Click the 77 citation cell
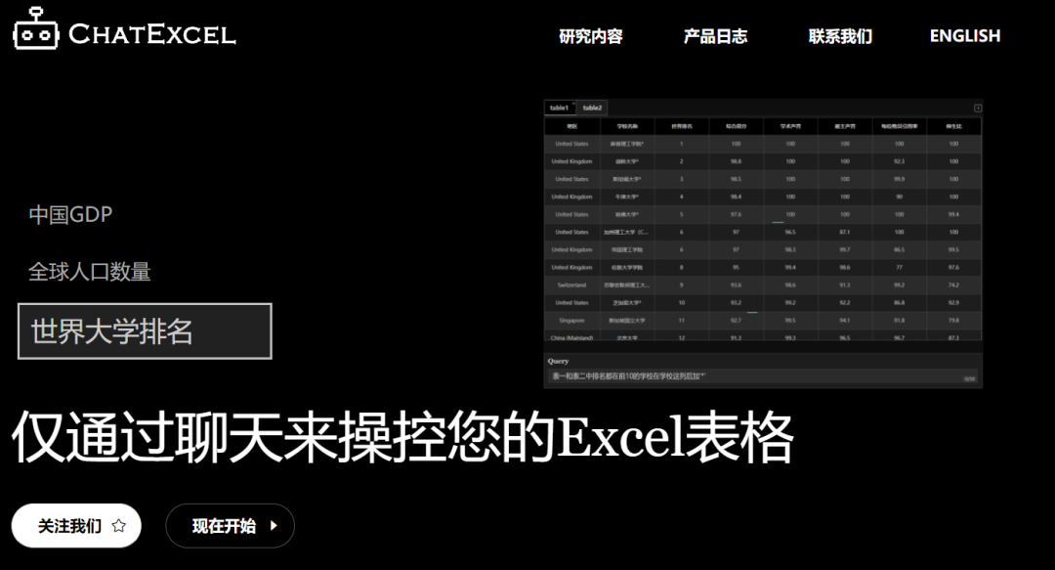This screenshot has height=570, width=1055. [900, 268]
